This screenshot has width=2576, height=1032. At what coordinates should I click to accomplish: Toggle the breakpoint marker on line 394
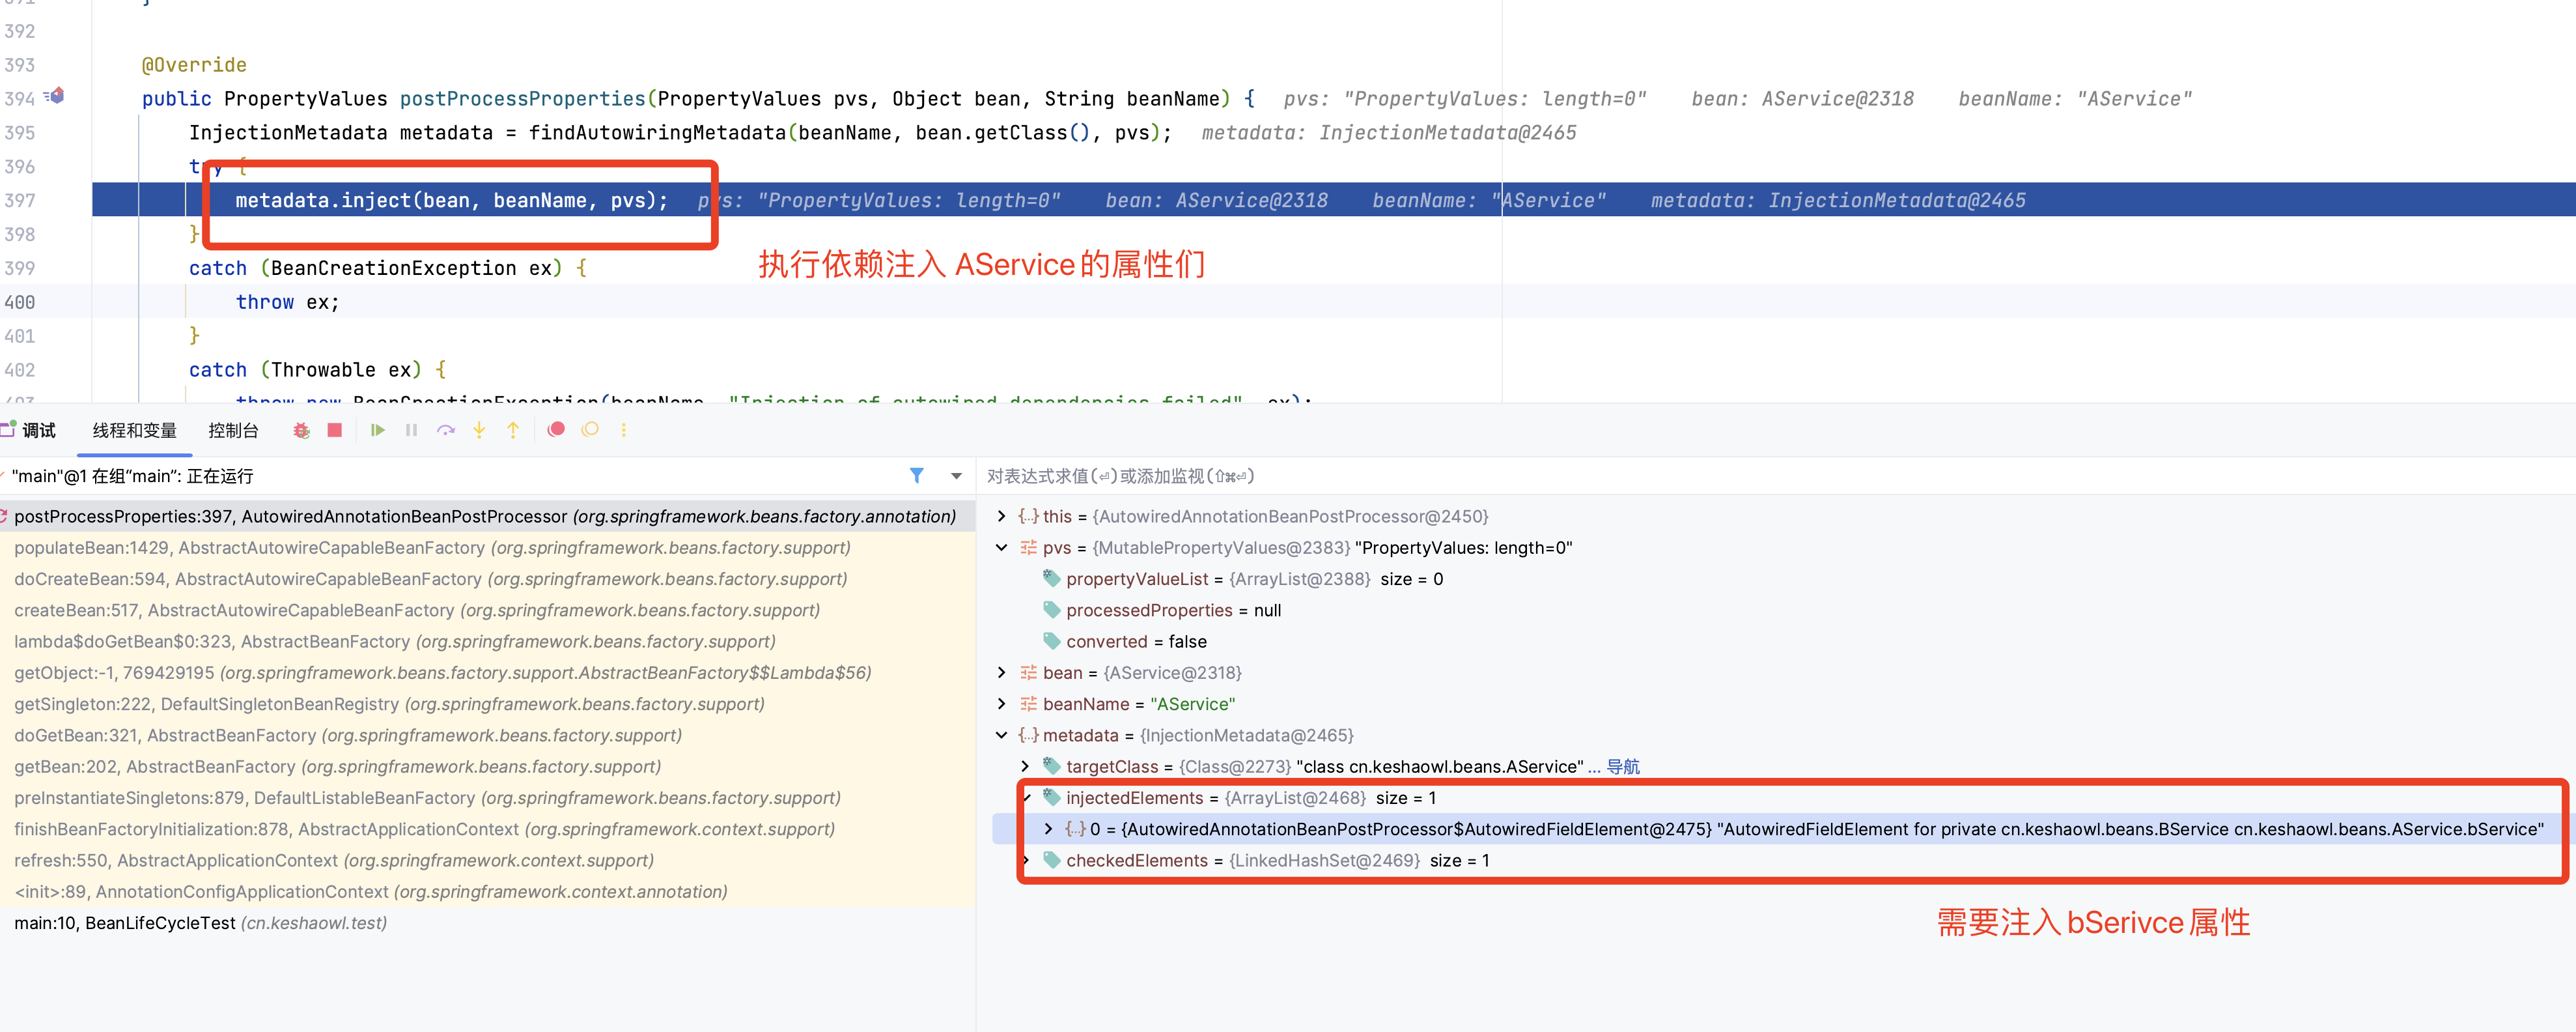[57, 96]
